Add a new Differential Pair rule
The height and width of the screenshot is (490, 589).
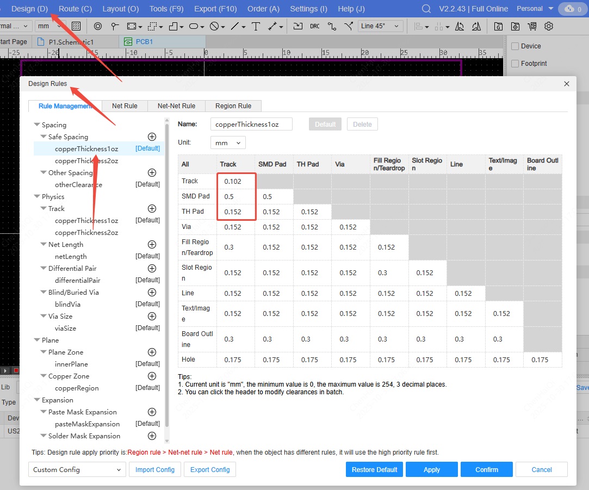click(152, 269)
